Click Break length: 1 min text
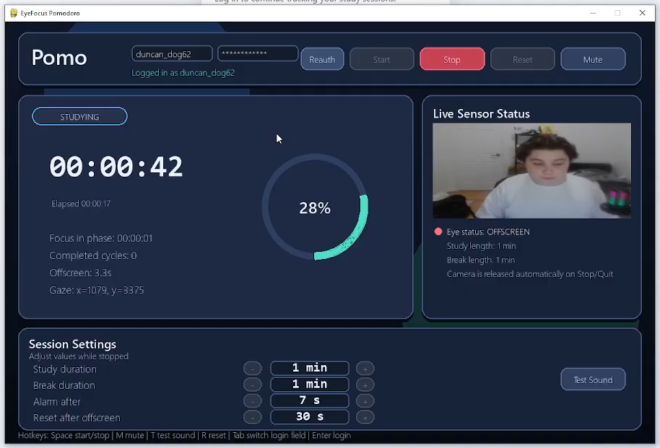The height and width of the screenshot is (448, 660). [481, 260]
